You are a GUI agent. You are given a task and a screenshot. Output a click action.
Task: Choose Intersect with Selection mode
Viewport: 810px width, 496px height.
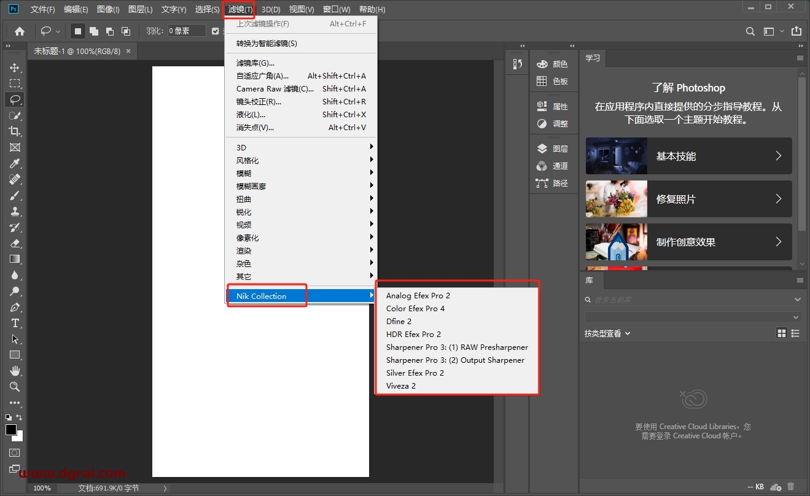click(126, 31)
